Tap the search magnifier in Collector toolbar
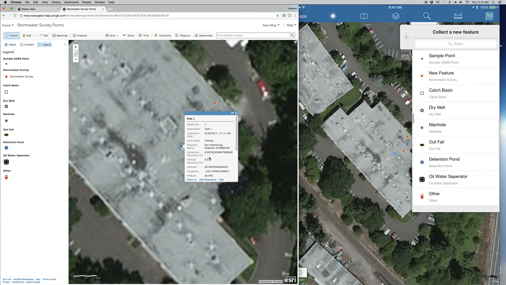Screen dimensions: 506x285 427,16
